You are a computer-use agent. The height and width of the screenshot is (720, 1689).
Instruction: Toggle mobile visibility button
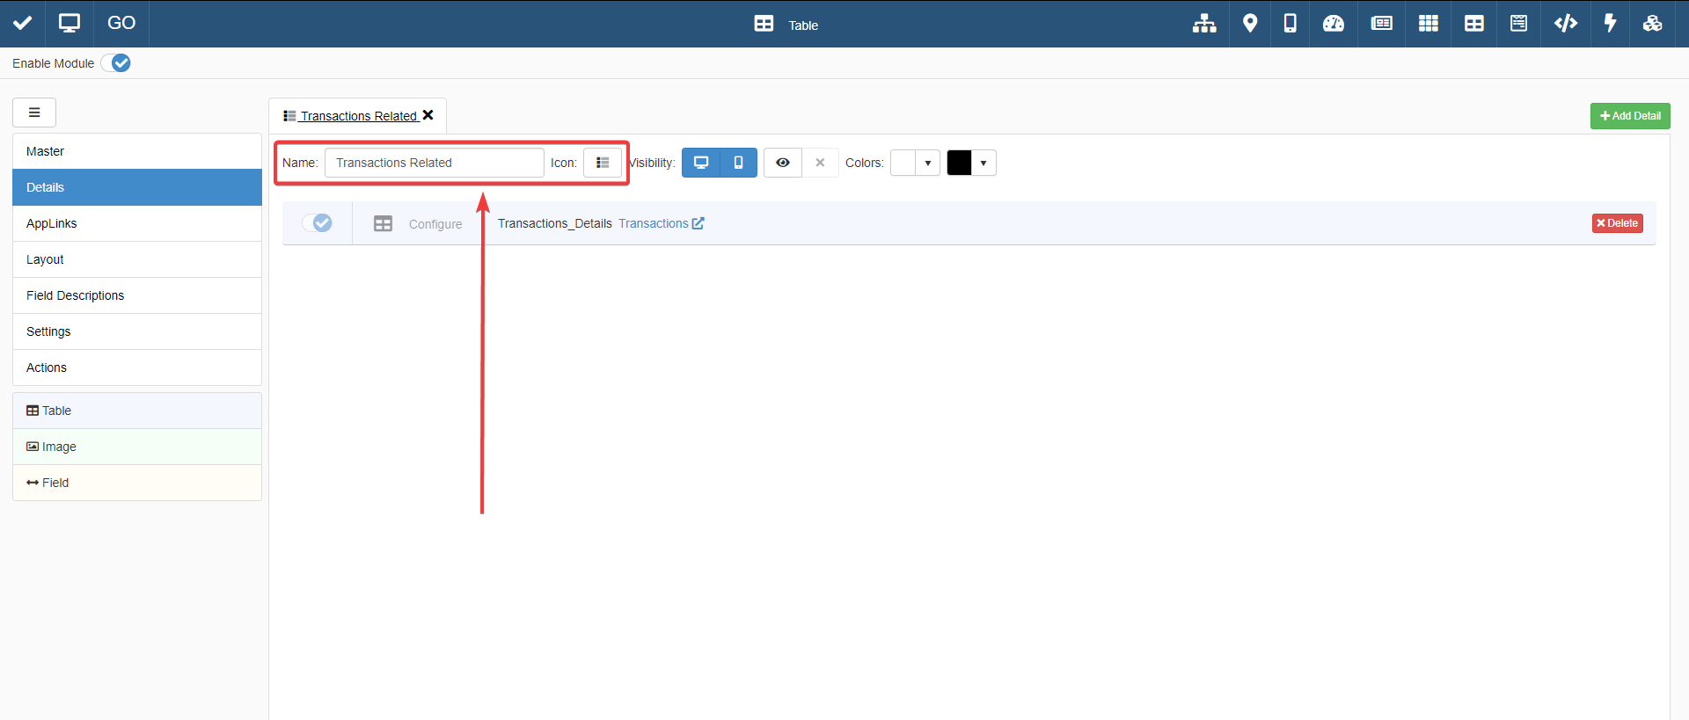coord(738,163)
